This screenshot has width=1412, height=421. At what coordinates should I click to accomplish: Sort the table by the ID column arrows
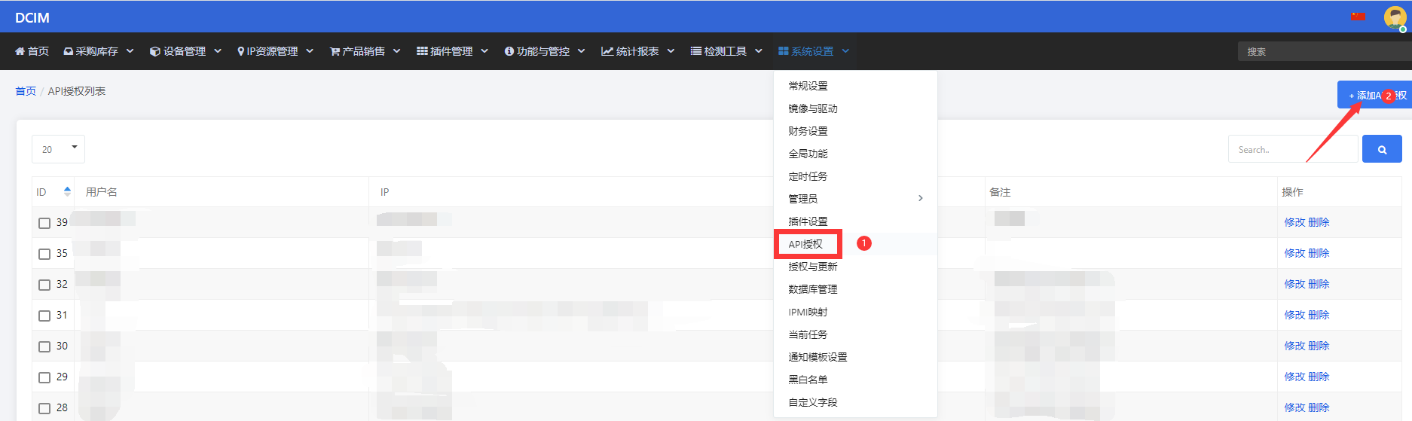pos(67,191)
